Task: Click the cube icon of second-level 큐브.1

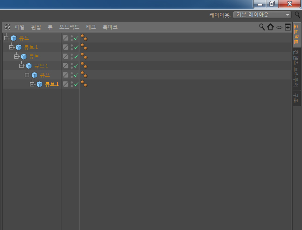Action: click(x=18, y=47)
